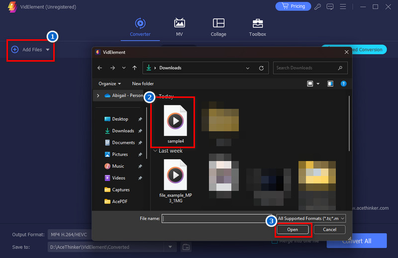Expand the Add Files dropdown arrow

click(x=48, y=50)
